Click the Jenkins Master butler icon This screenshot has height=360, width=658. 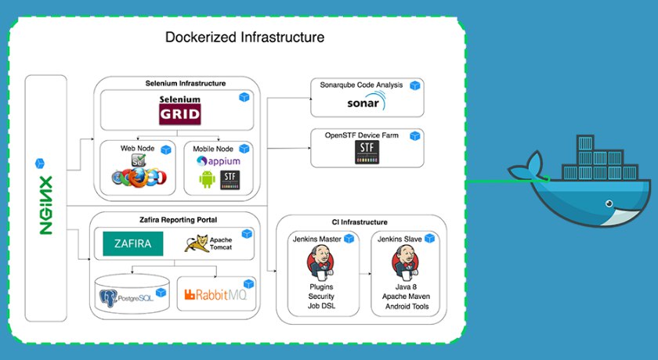tap(320, 263)
